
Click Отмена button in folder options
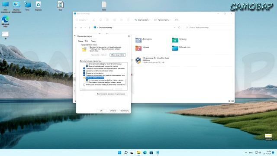click(x=113, y=111)
